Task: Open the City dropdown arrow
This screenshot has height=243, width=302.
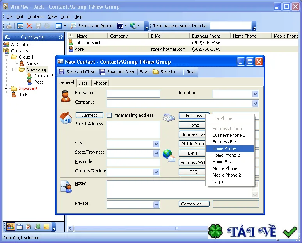Action: 156,144
